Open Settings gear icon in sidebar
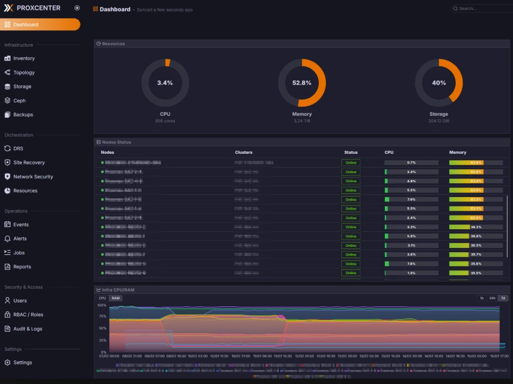This screenshot has width=513, height=384. [8, 363]
